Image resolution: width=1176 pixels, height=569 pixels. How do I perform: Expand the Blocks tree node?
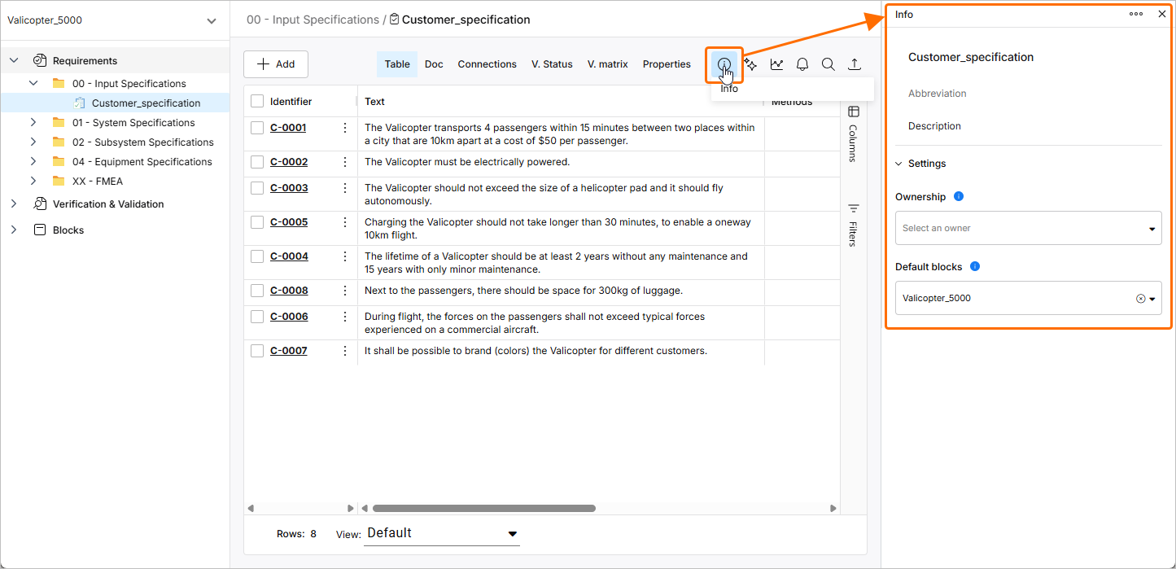click(14, 230)
